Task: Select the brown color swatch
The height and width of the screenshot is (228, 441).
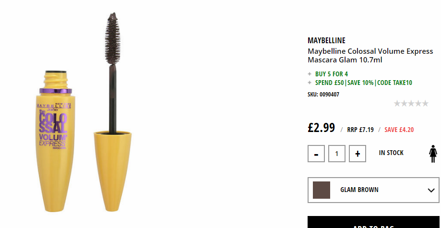Action: point(322,190)
